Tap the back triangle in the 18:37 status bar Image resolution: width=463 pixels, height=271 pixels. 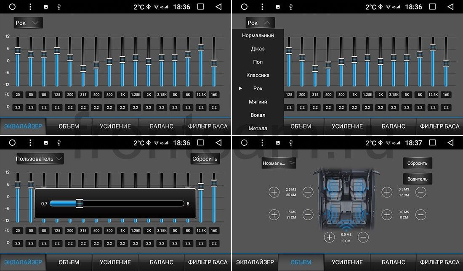tap(451, 143)
